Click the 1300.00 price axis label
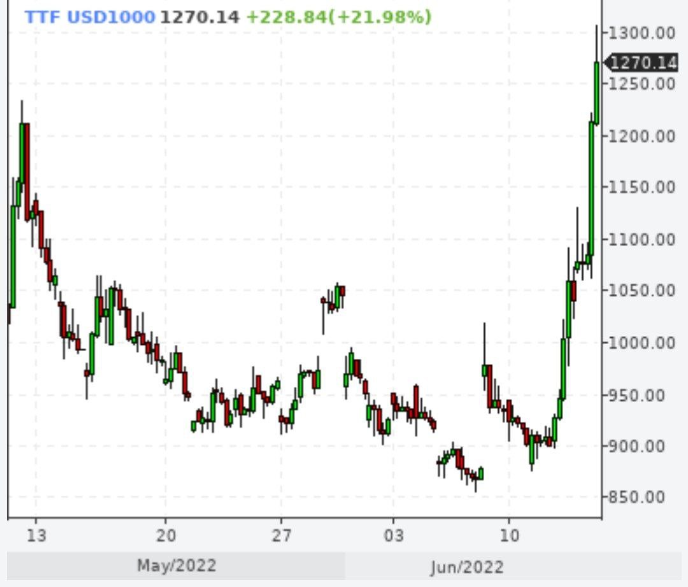This screenshot has height=587, width=688. coord(641,33)
